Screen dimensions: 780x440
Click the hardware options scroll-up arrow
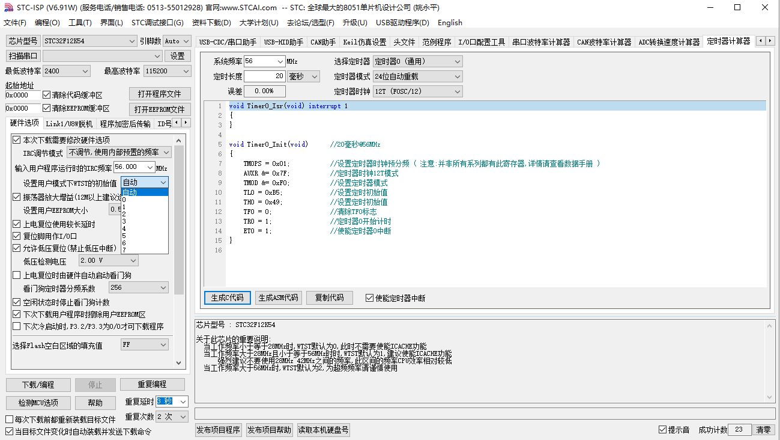179,138
